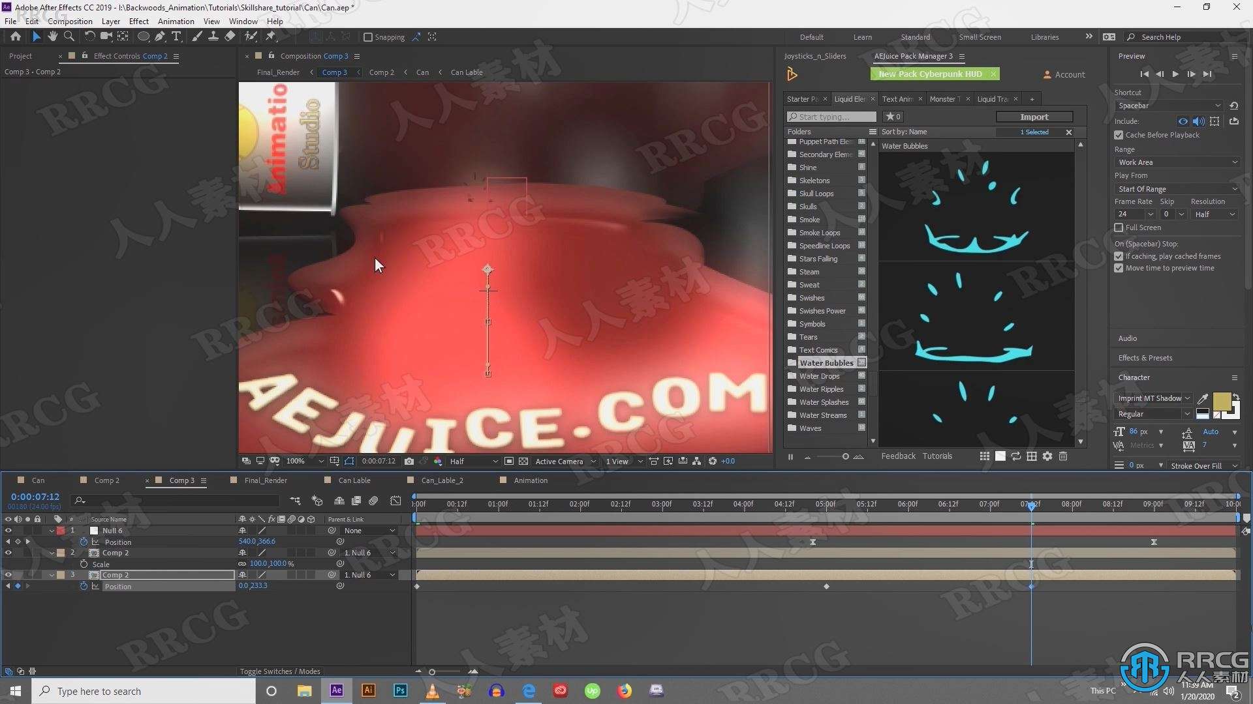Jump to last frame in Preview panel

point(1207,74)
